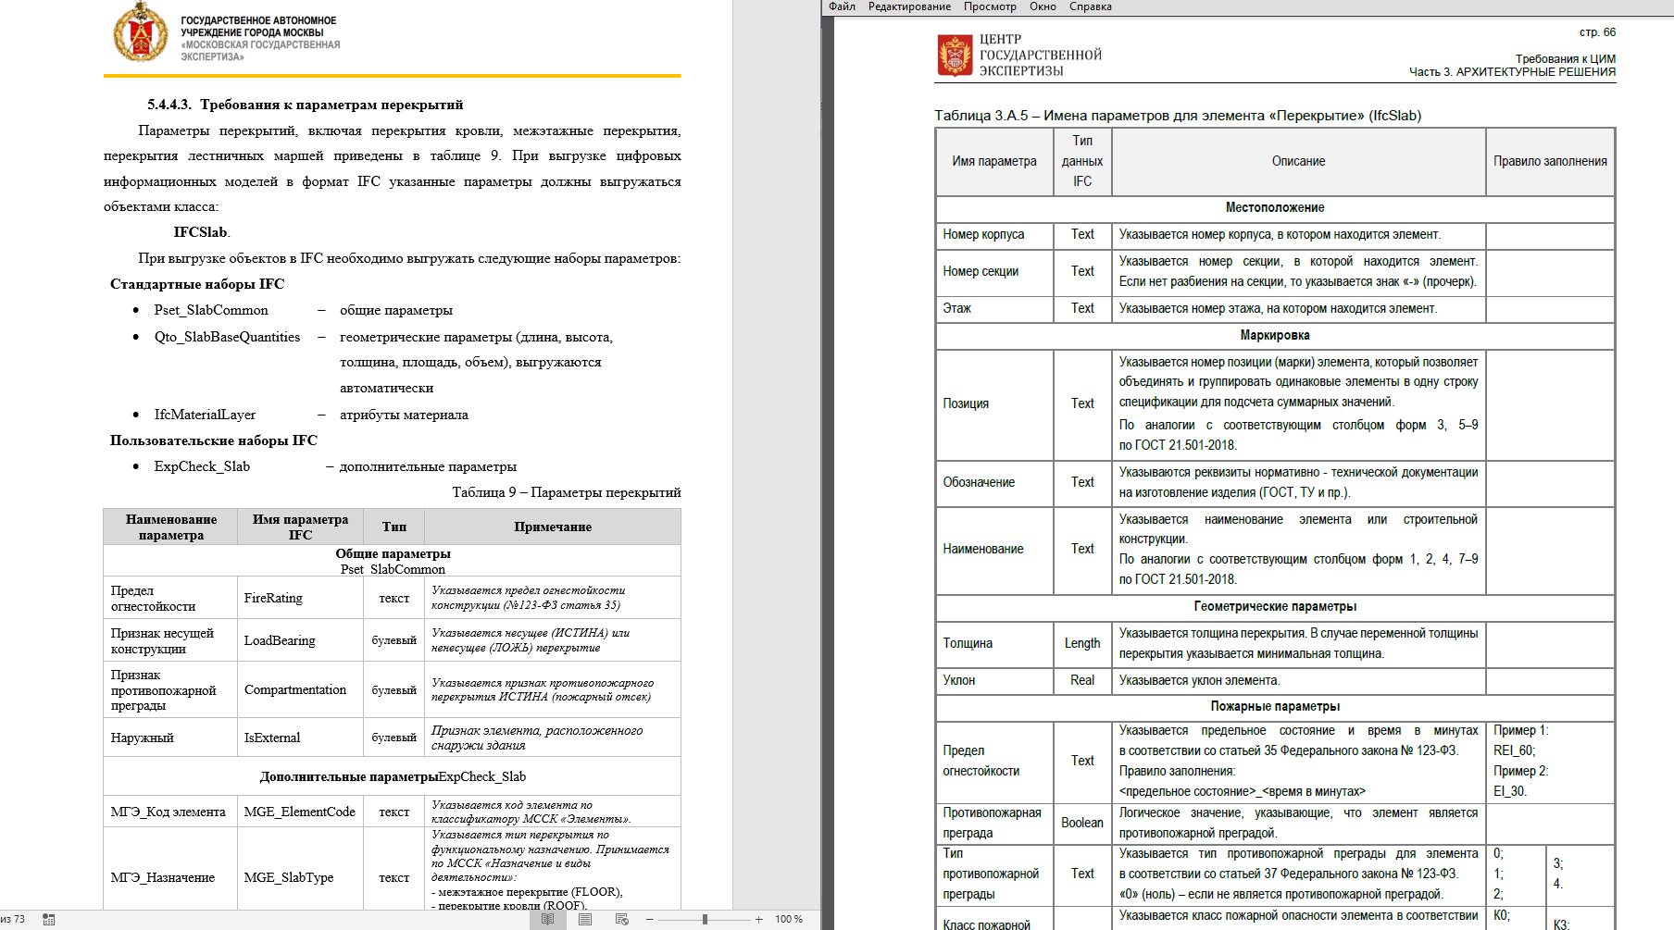Click the macro recording status bar icon
This screenshot has height=930, width=1674.
(49, 919)
